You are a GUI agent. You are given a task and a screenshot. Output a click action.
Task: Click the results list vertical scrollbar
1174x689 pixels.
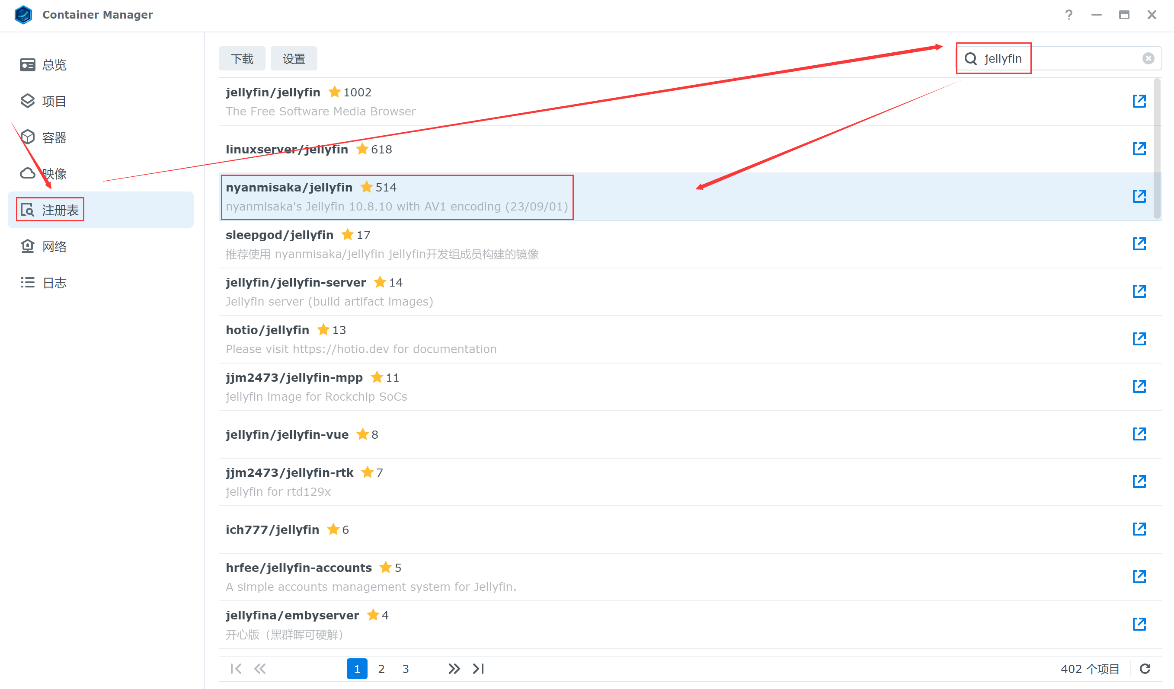pyautogui.click(x=1156, y=149)
